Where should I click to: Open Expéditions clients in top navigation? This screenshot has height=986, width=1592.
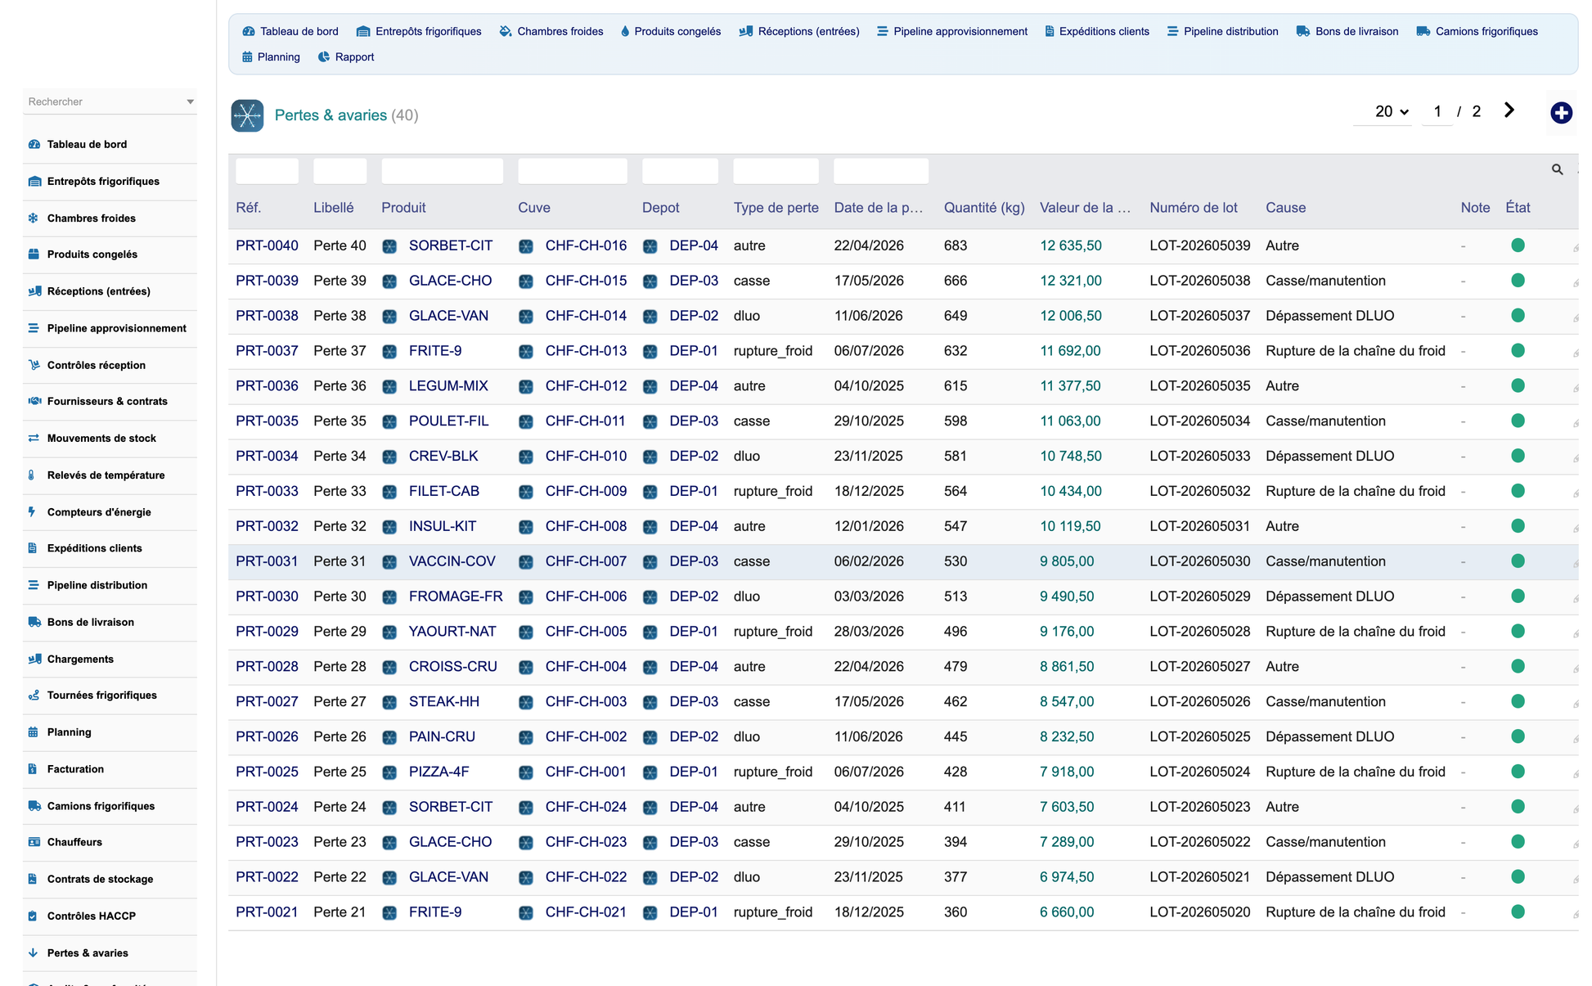(1097, 31)
